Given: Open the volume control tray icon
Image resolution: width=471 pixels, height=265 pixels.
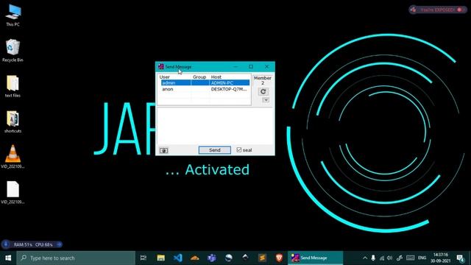Looking at the screenshot, I should [389, 258].
